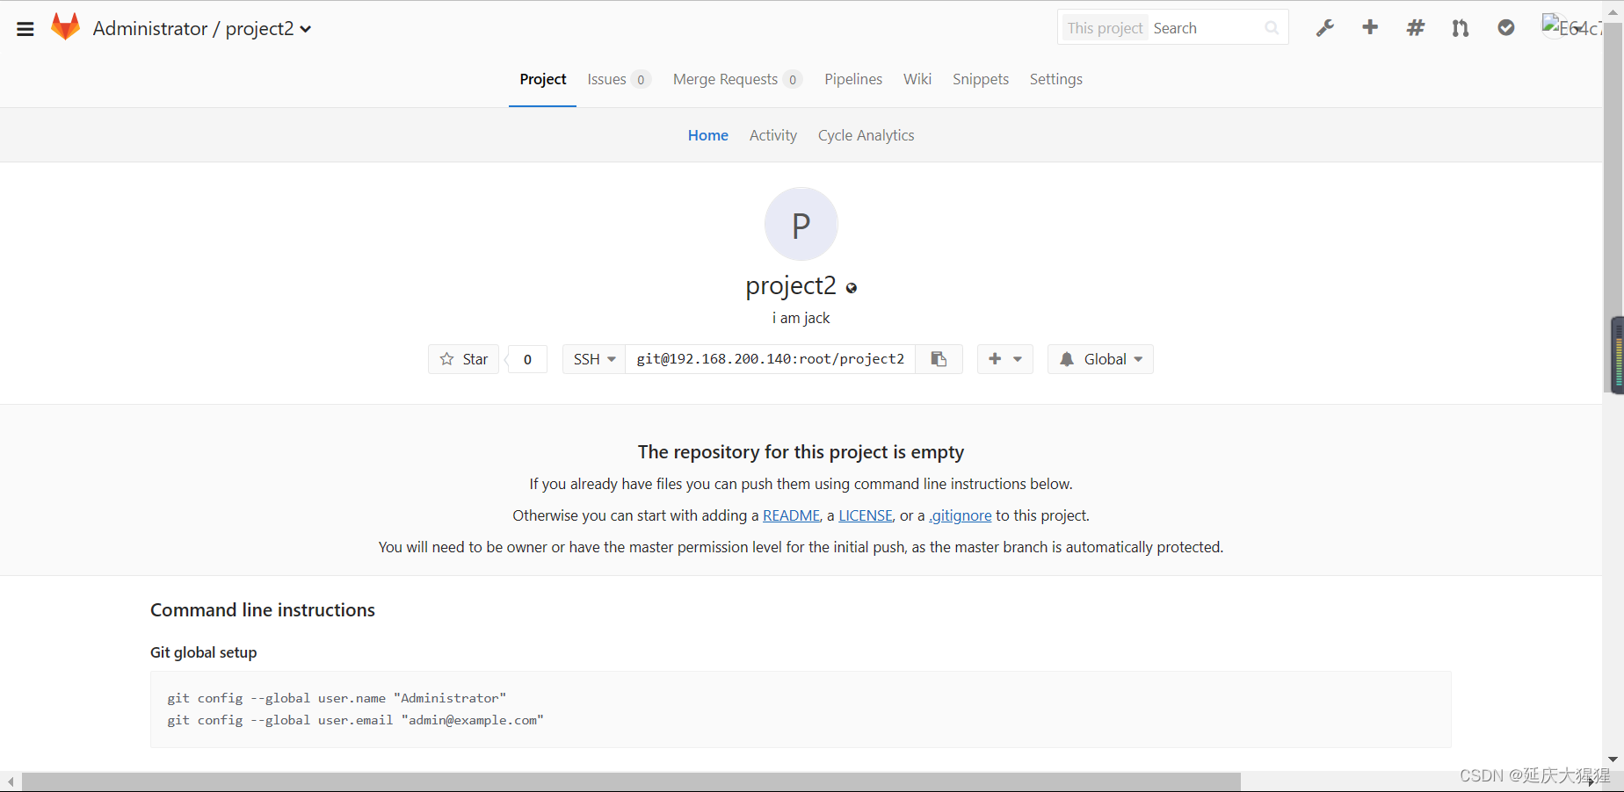The image size is (1624, 792).
Task: Open the SSH protocol dropdown
Action: coord(594,359)
